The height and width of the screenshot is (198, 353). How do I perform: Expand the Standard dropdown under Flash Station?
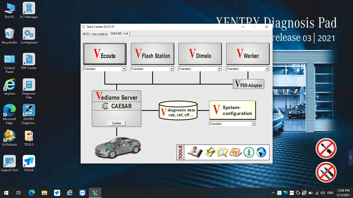(x=152, y=69)
